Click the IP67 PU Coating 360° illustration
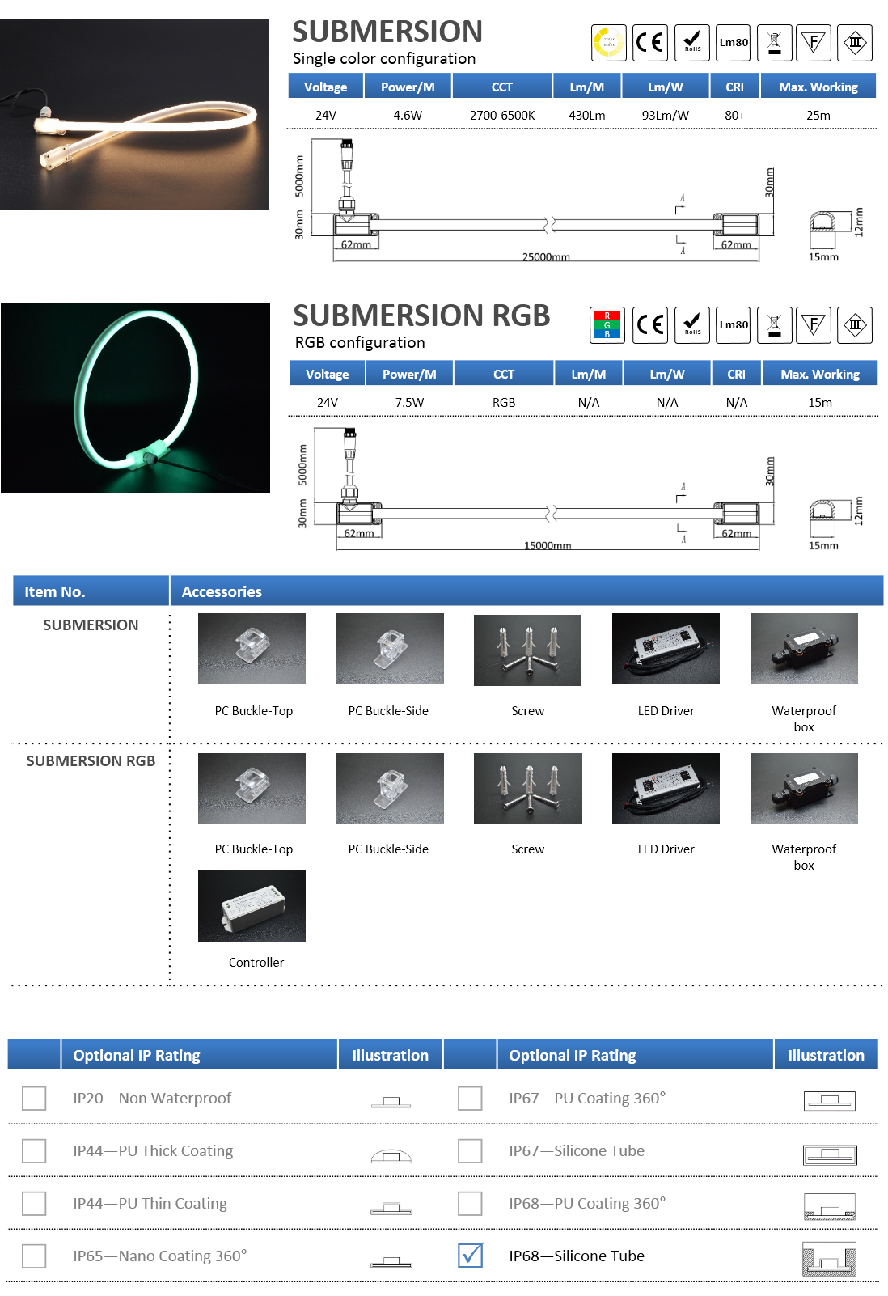Screen dimensions: 888x1296 click(829, 1100)
